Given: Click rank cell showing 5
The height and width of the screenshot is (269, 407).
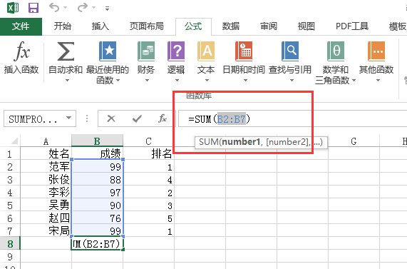Looking at the screenshot, I should click(148, 218).
